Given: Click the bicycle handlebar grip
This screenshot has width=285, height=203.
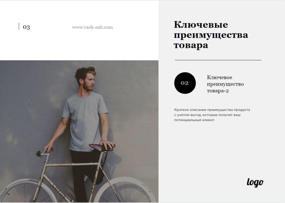Looking at the screenshot, I should pos(49,150).
